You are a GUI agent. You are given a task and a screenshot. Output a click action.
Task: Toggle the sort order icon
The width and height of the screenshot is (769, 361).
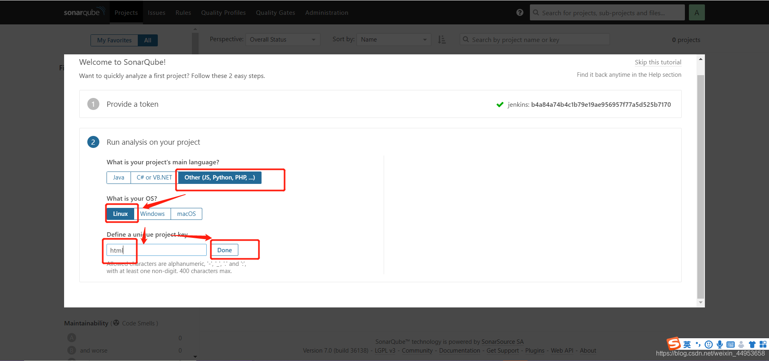(442, 40)
